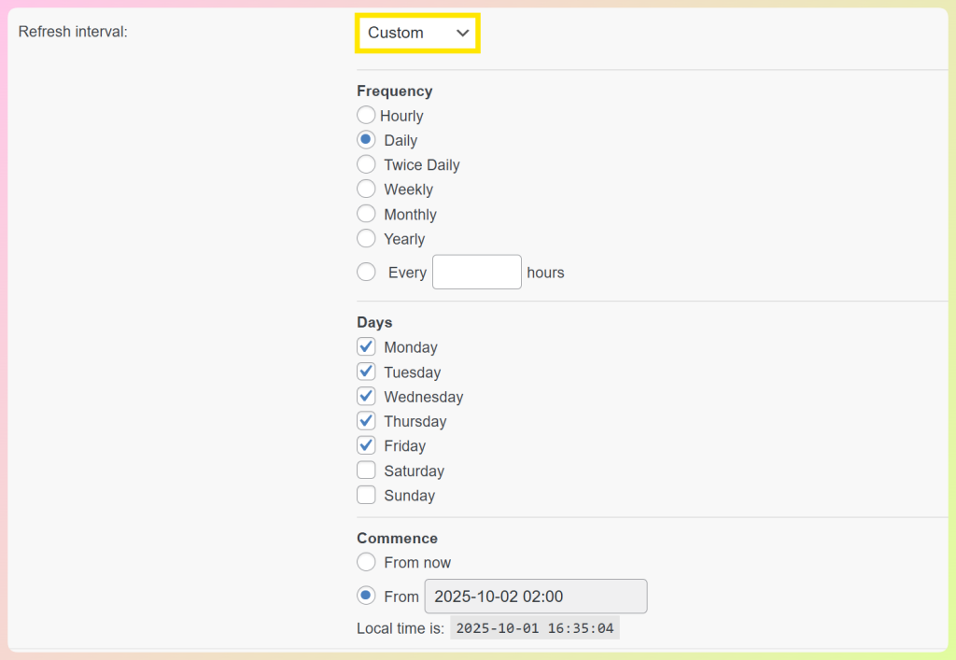Image resolution: width=956 pixels, height=660 pixels.
Task: Turn off Wednesday scheduling
Action: 366,396
